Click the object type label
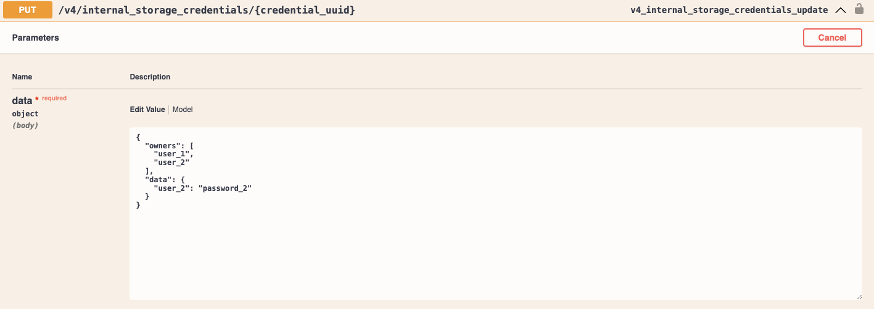This screenshot has width=874, height=309. point(25,114)
